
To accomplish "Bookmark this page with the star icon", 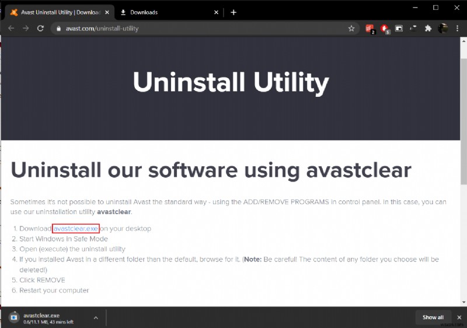I will coord(351,28).
